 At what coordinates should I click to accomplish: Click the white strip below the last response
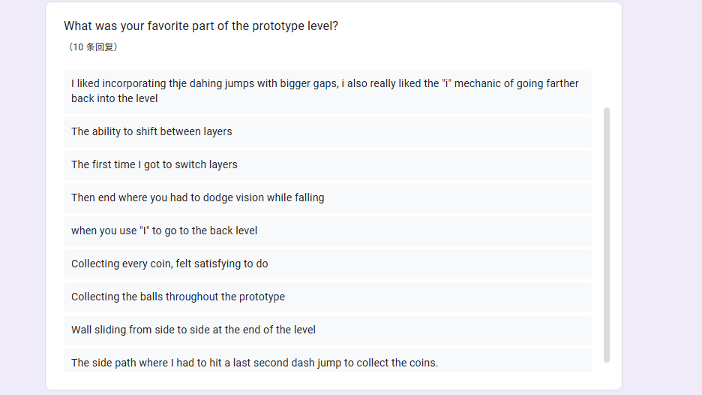coord(330,380)
